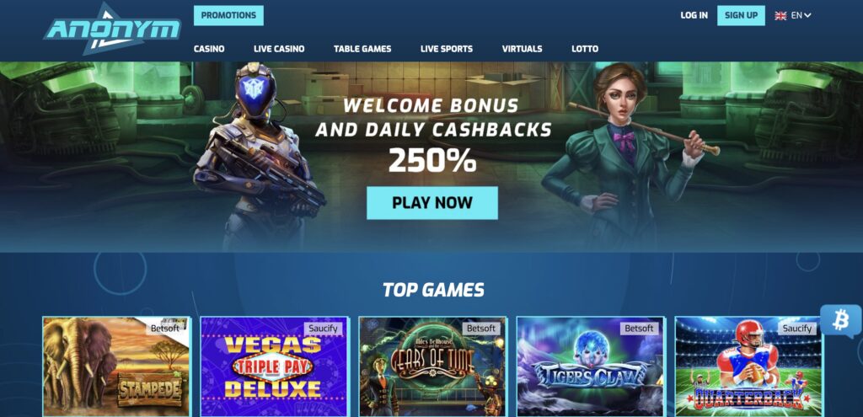This screenshot has width=863, height=417.
Task: Open the Lotto menu item
Action: (x=585, y=49)
